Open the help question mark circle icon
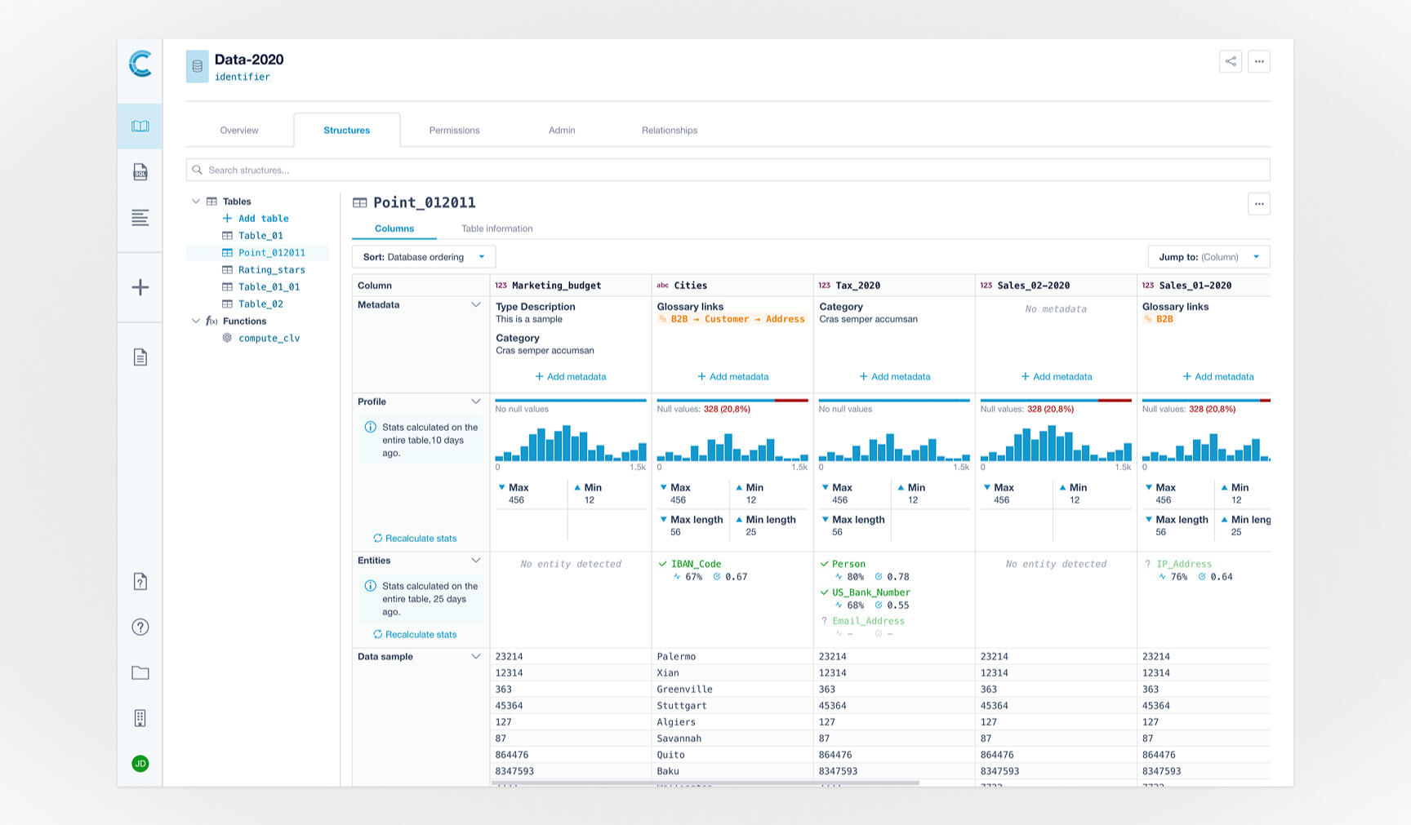 coord(140,627)
